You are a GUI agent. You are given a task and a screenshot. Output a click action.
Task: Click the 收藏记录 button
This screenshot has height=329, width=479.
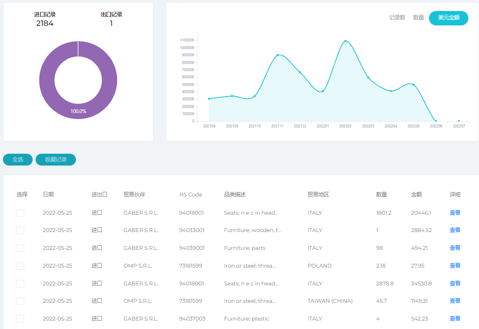click(x=56, y=160)
